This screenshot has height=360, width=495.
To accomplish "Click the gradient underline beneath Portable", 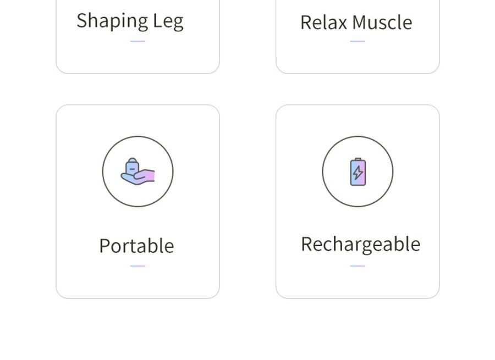I will 137,266.
